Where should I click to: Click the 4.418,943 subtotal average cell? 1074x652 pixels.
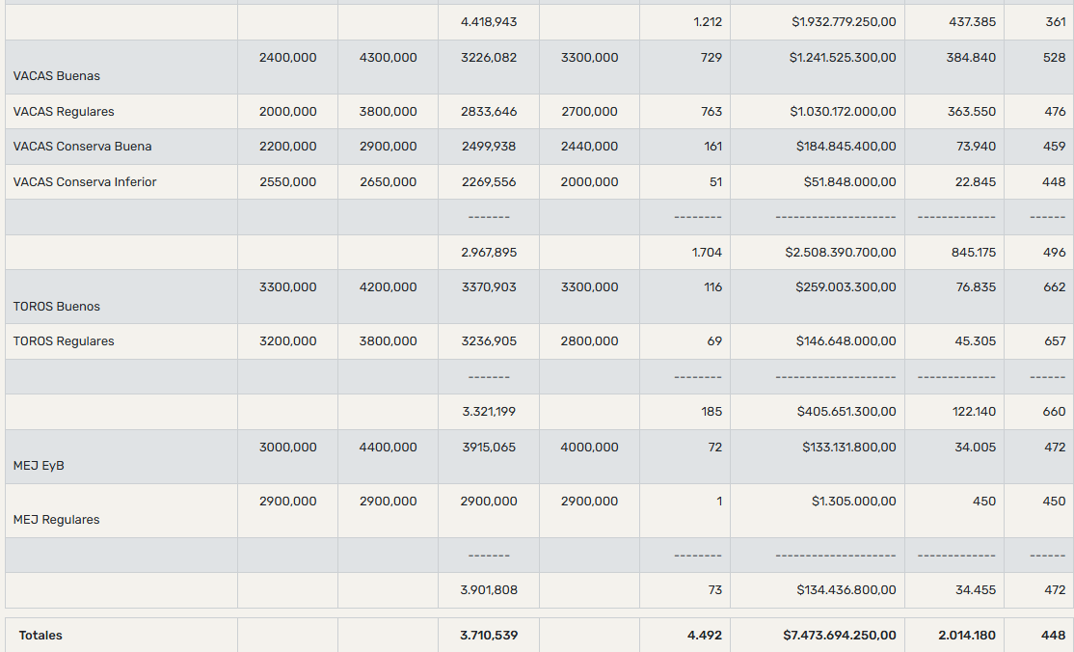click(x=489, y=22)
